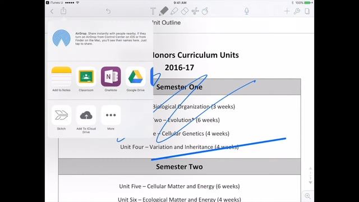Tap the AirDrop icon

61,38
